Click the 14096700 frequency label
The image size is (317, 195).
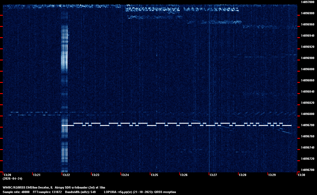click(307, 170)
